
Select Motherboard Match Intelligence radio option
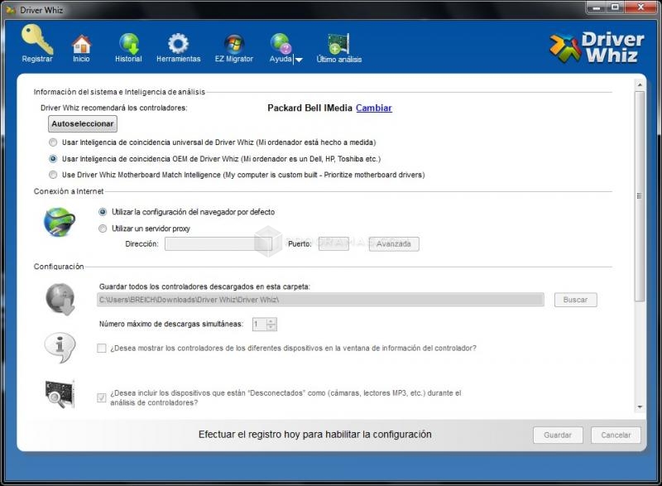53,175
